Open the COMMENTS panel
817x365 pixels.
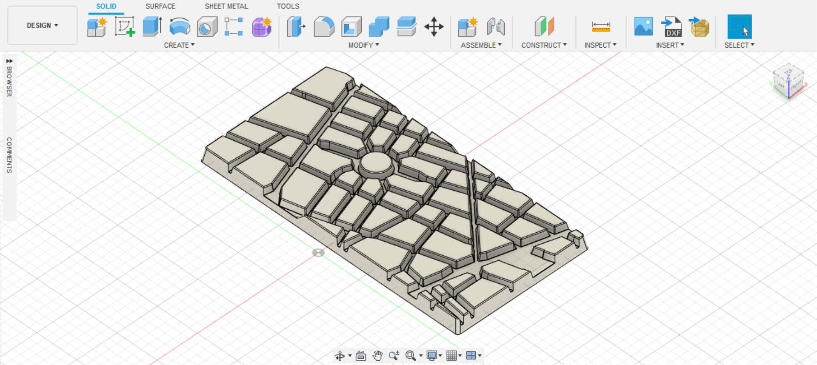point(9,155)
